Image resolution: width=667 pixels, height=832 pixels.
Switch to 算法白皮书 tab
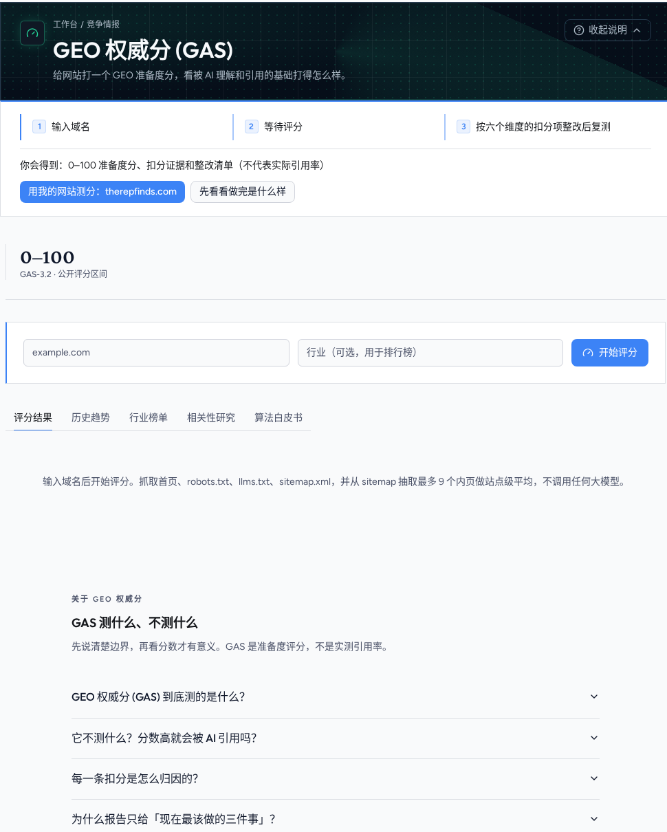click(x=278, y=417)
